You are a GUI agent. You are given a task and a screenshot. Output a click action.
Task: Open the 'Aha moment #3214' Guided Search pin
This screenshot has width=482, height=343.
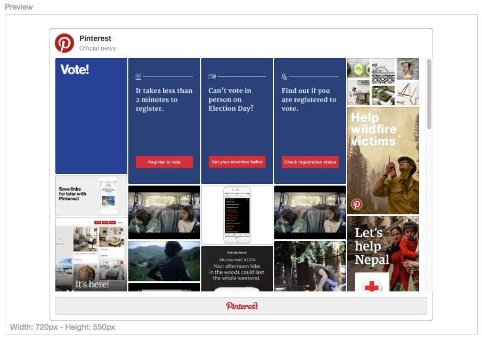tap(237, 269)
